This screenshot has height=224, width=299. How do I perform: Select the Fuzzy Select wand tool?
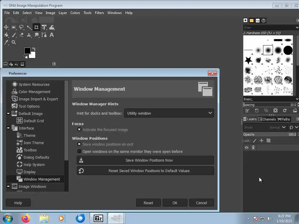click(x=29, y=27)
